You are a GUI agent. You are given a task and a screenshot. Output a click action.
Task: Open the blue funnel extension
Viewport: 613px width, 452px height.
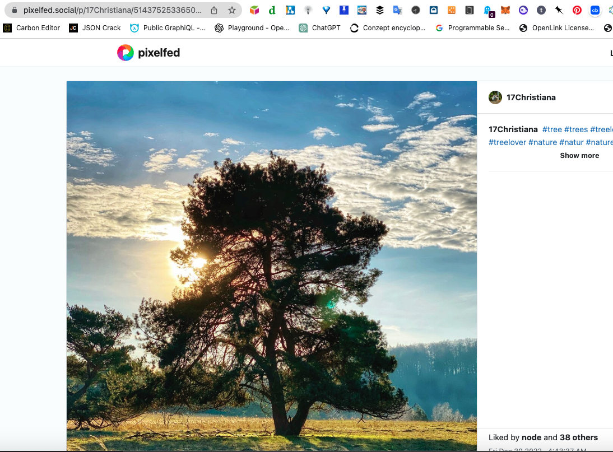[326, 10]
